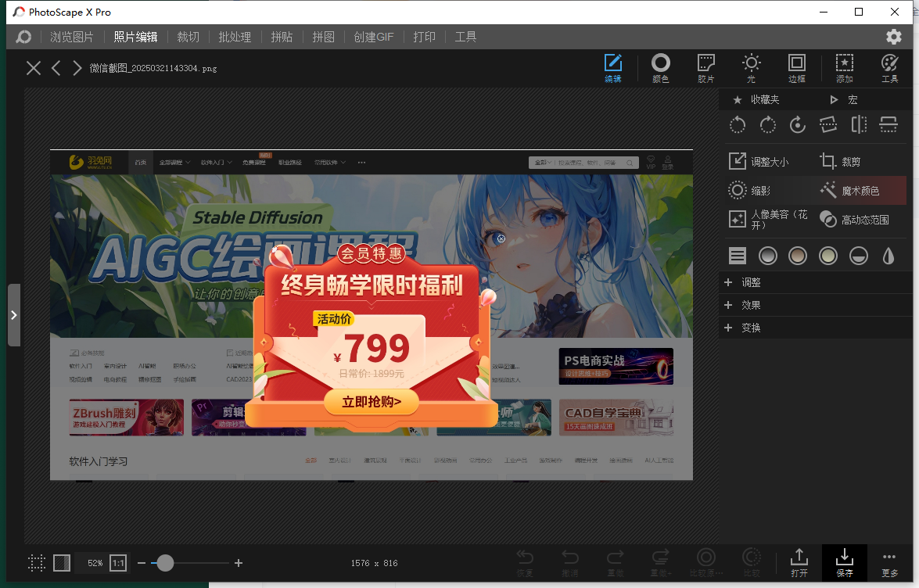Viewport: 919px width, 588px height.
Task: Rotate the image counter-clockwise
Action: tap(738, 125)
